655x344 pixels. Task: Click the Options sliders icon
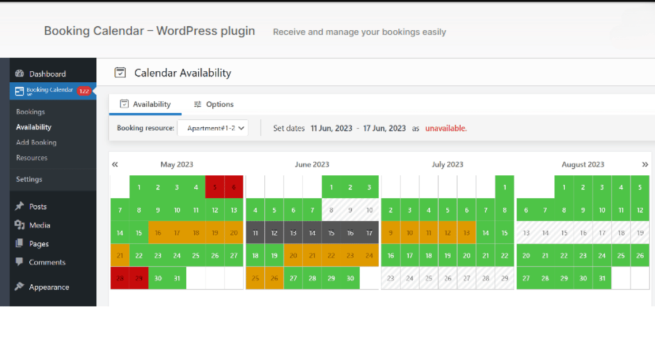198,104
